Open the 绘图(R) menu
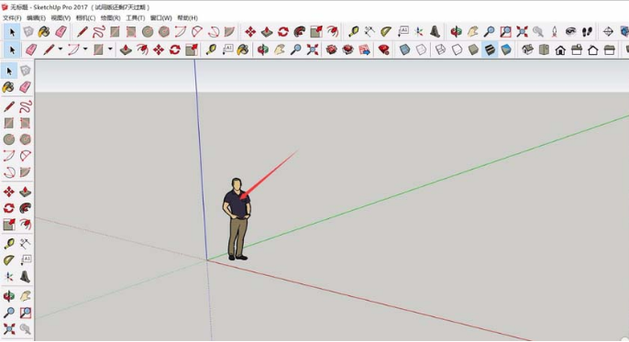 pyautogui.click(x=110, y=18)
